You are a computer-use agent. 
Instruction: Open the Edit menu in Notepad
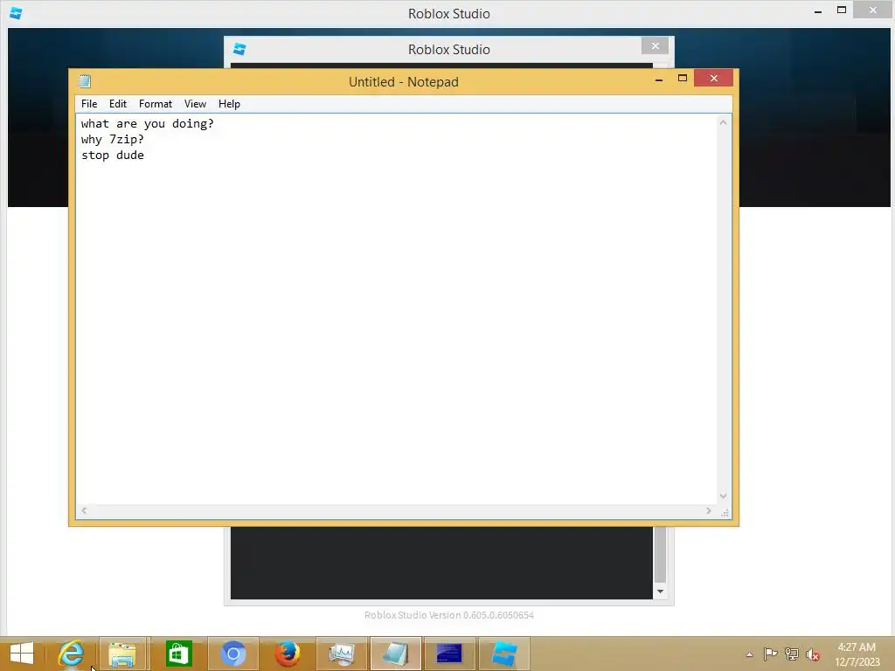(x=118, y=104)
